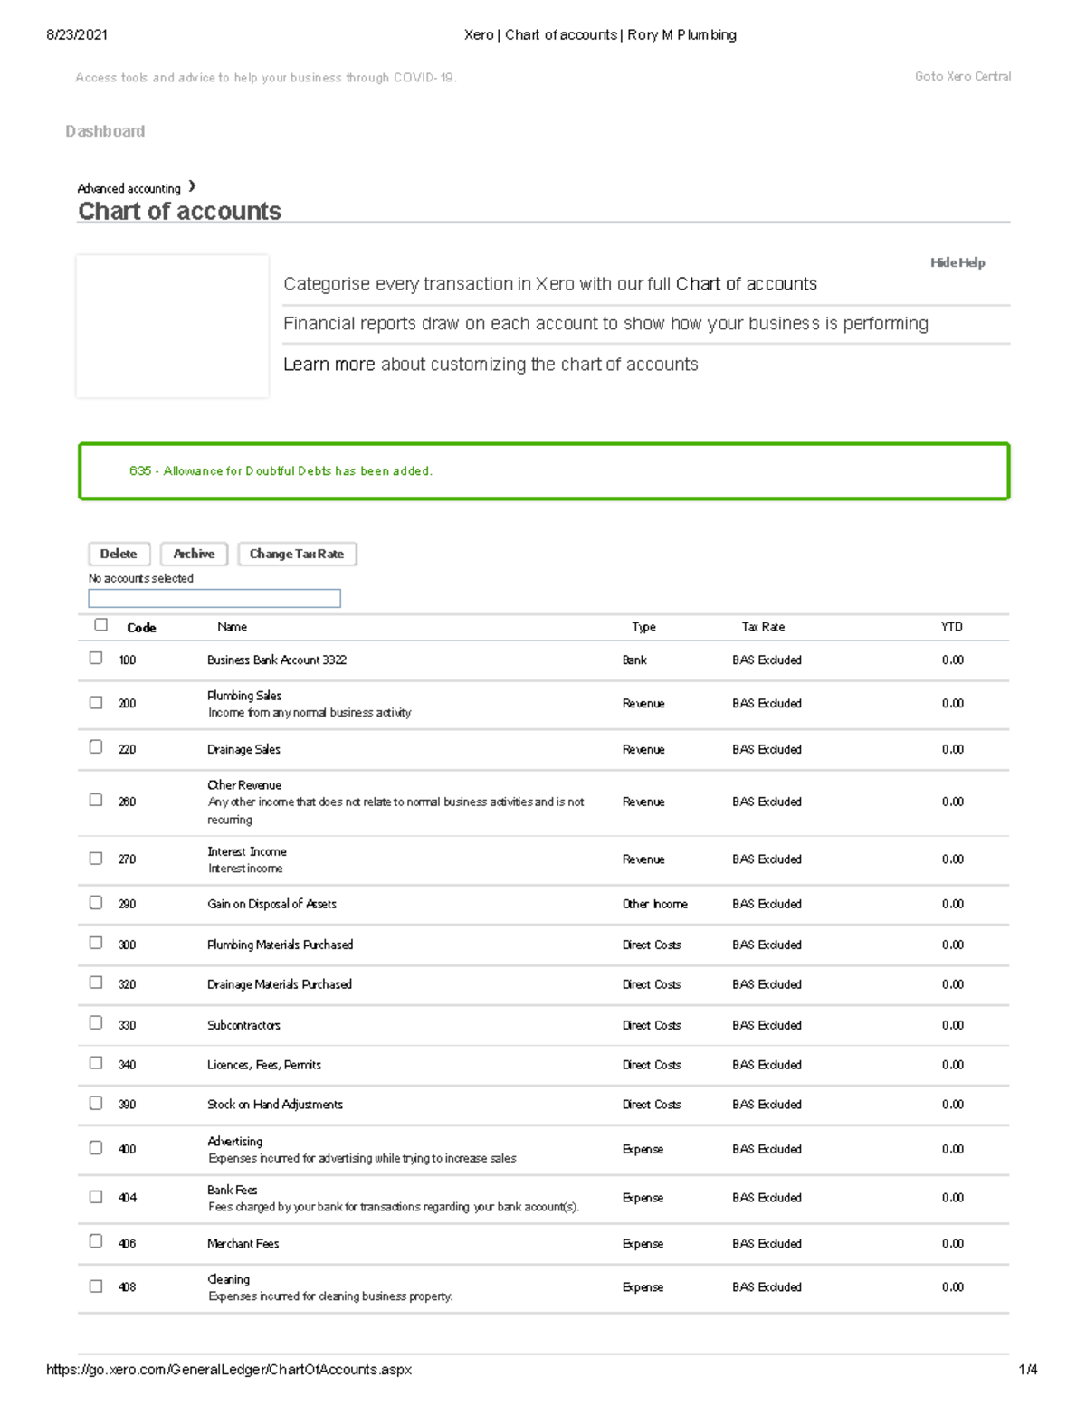1086x1405 pixels.
Task: Check the Drainage Sales account row
Action: tap(97, 745)
